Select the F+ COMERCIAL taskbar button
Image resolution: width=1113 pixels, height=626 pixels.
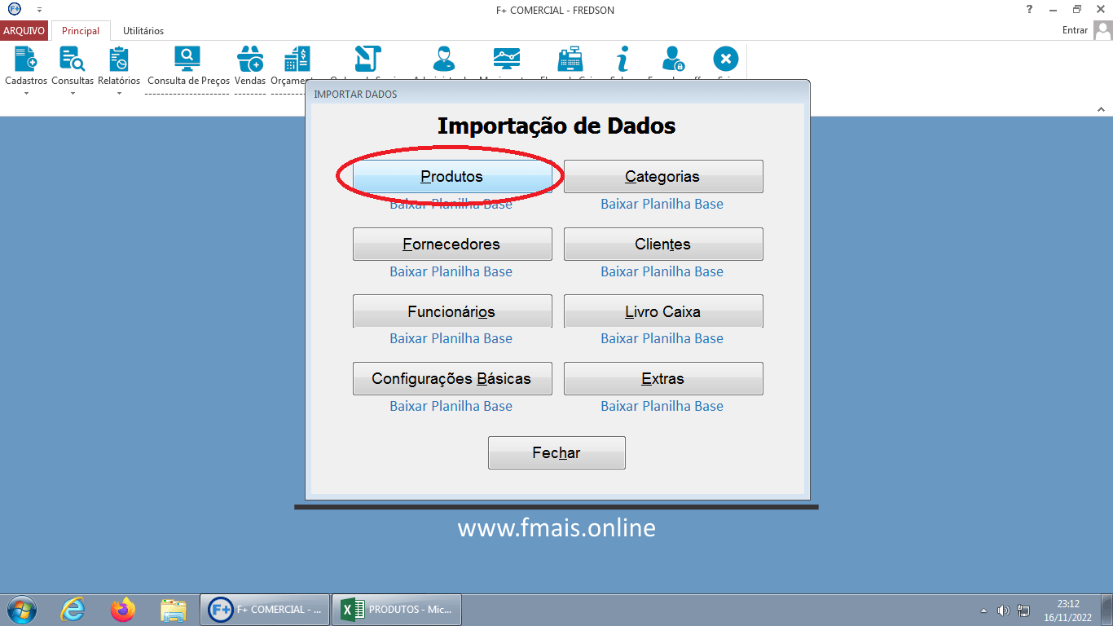click(x=266, y=609)
